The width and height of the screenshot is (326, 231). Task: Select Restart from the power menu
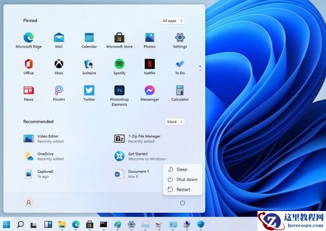(x=183, y=189)
